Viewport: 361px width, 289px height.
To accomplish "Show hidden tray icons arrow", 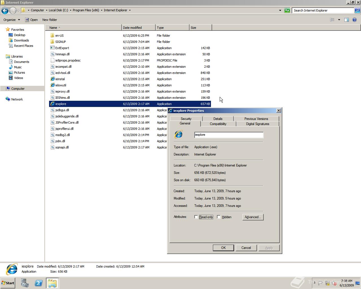I will click(314, 283).
